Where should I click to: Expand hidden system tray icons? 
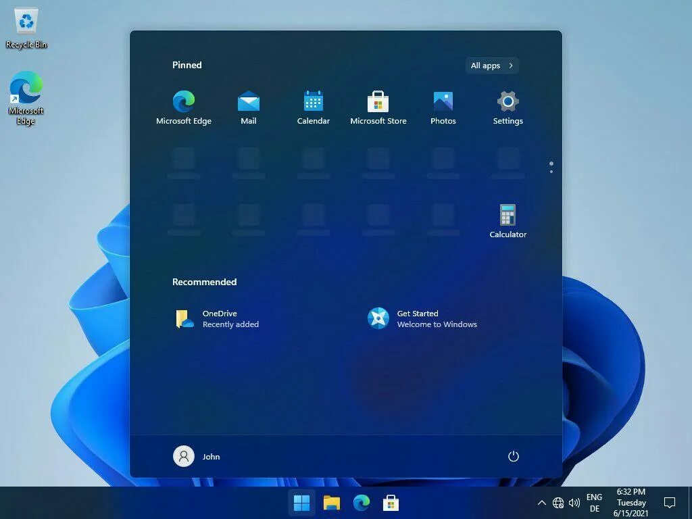point(541,503)
